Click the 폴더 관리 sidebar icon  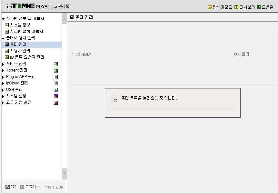(x=7, y=44)
